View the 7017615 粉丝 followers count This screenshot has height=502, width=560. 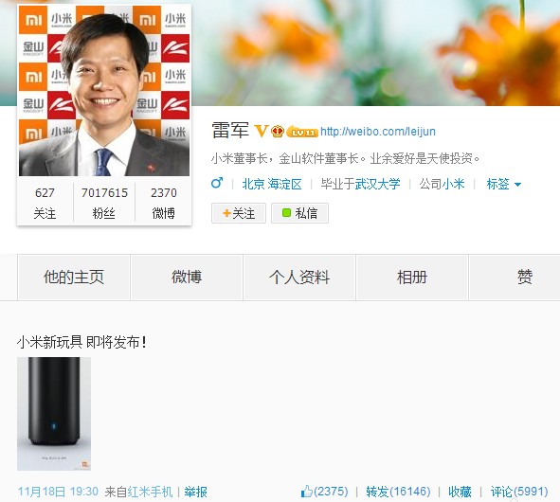coord(104,203)
